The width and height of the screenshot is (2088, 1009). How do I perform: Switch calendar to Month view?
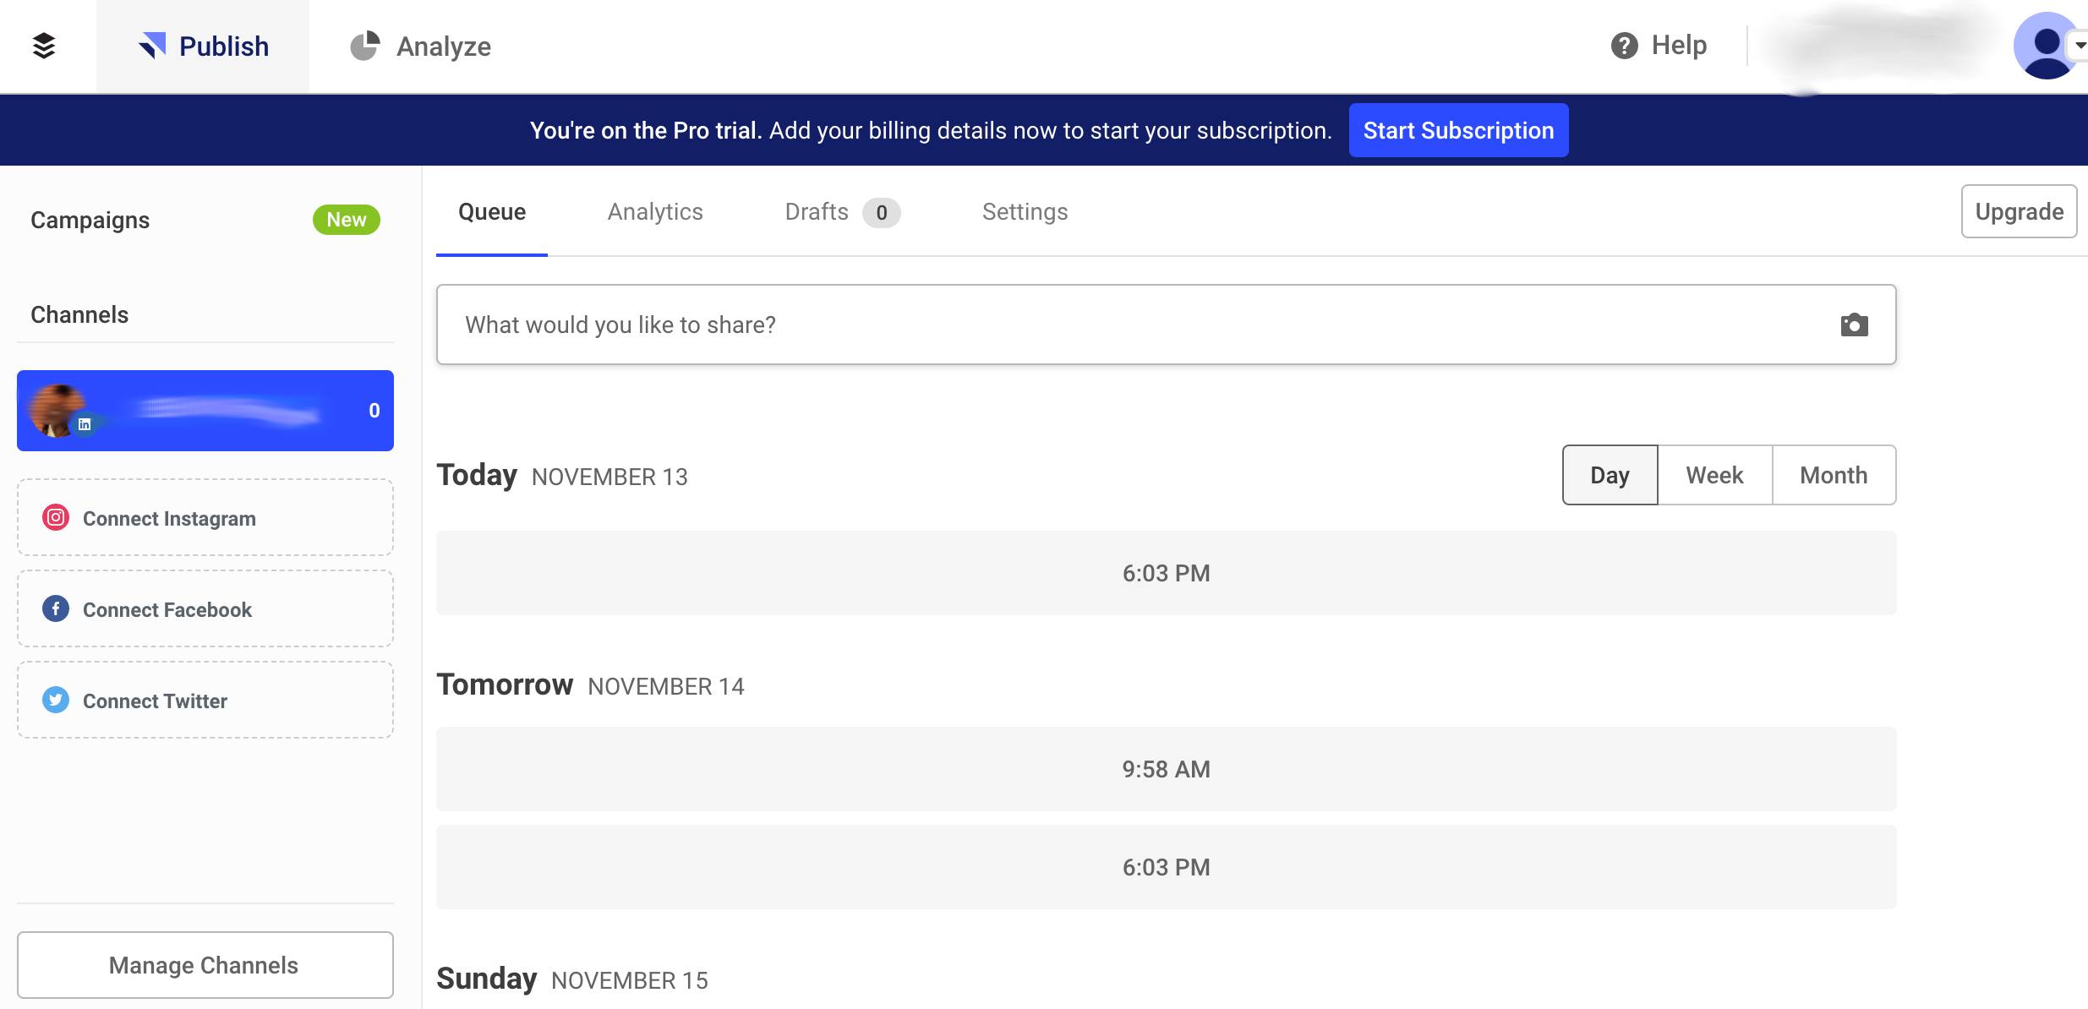1834,475
